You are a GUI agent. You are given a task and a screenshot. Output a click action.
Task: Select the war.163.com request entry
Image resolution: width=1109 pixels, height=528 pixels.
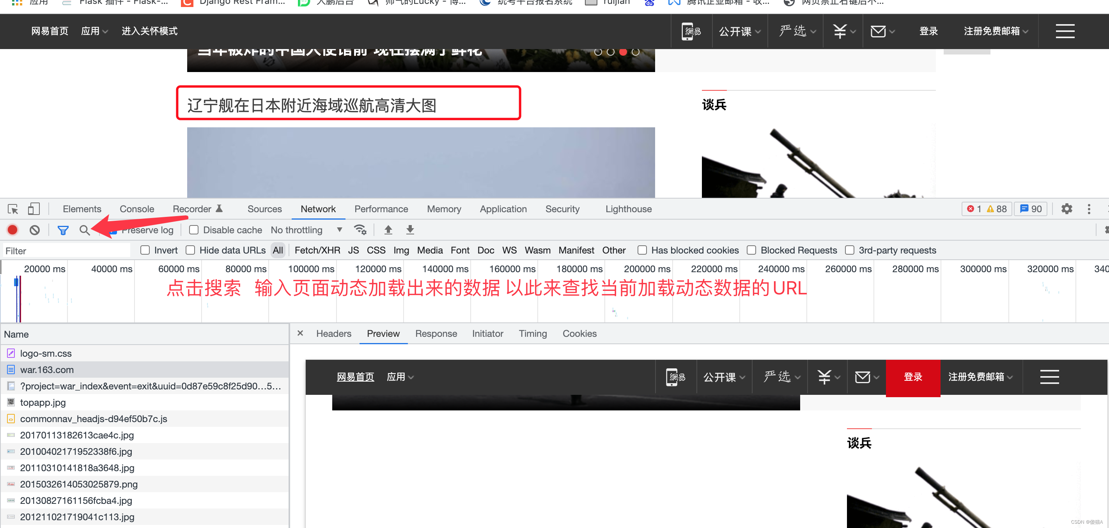[x=46, y=370]
